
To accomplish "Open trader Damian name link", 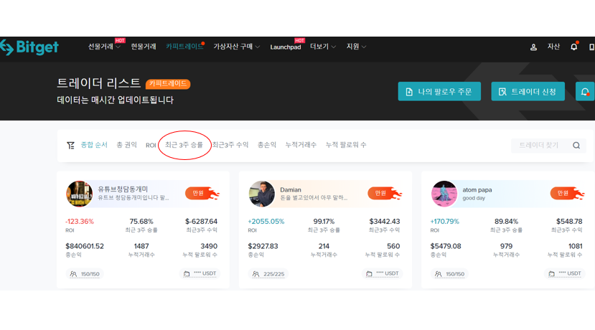I will 291,189.
